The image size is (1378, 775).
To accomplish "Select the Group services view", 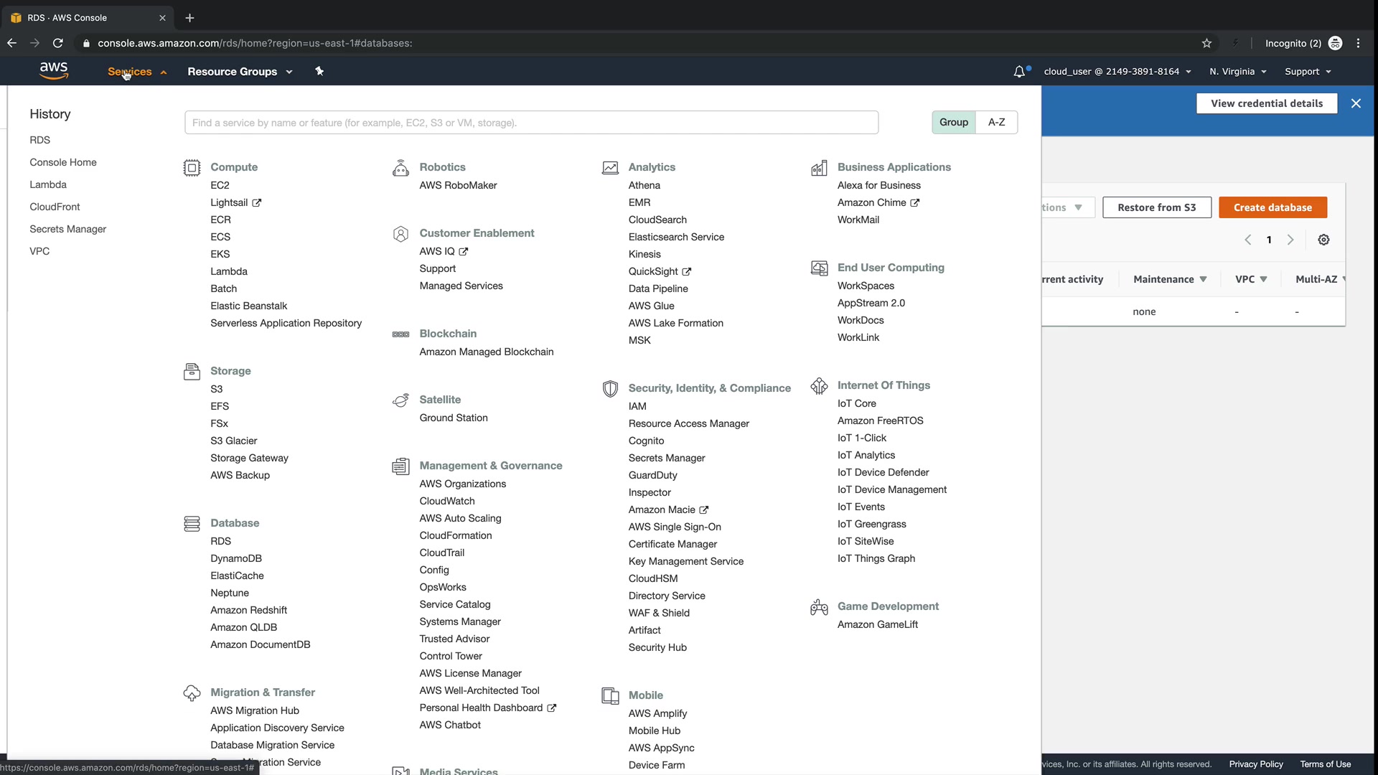I will pyautogui.click(x=953, y=122).
